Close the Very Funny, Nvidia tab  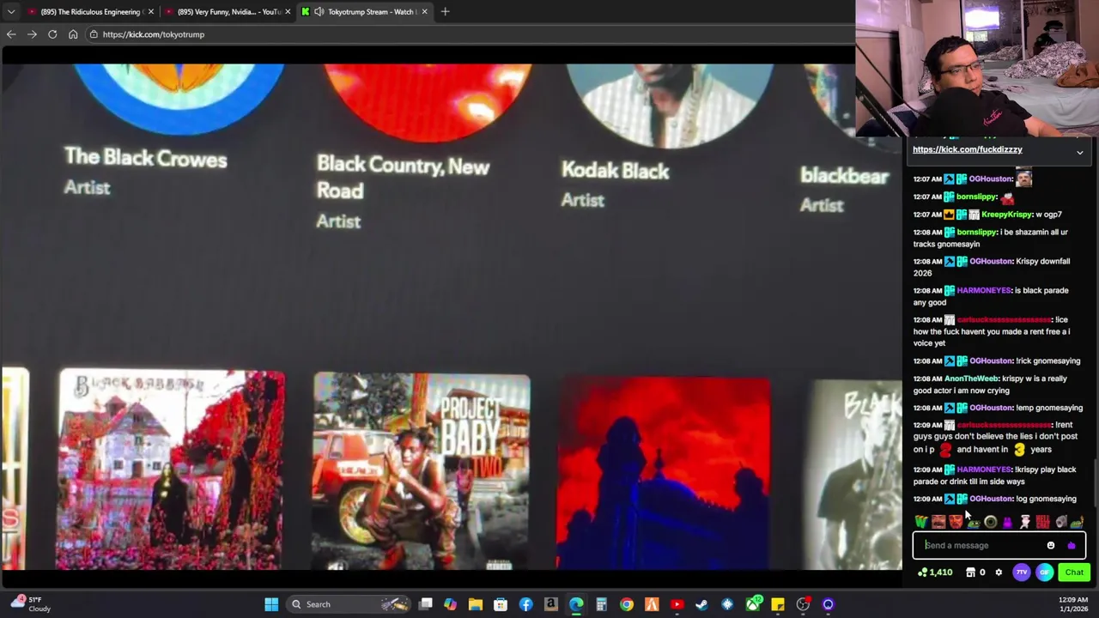pos(288,12)
